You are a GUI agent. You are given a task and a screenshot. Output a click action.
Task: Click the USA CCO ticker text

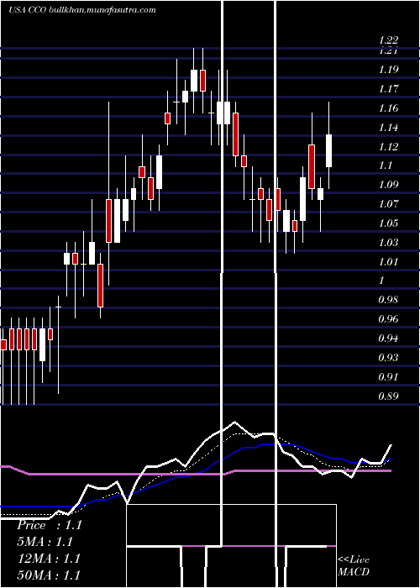point(28,10)
